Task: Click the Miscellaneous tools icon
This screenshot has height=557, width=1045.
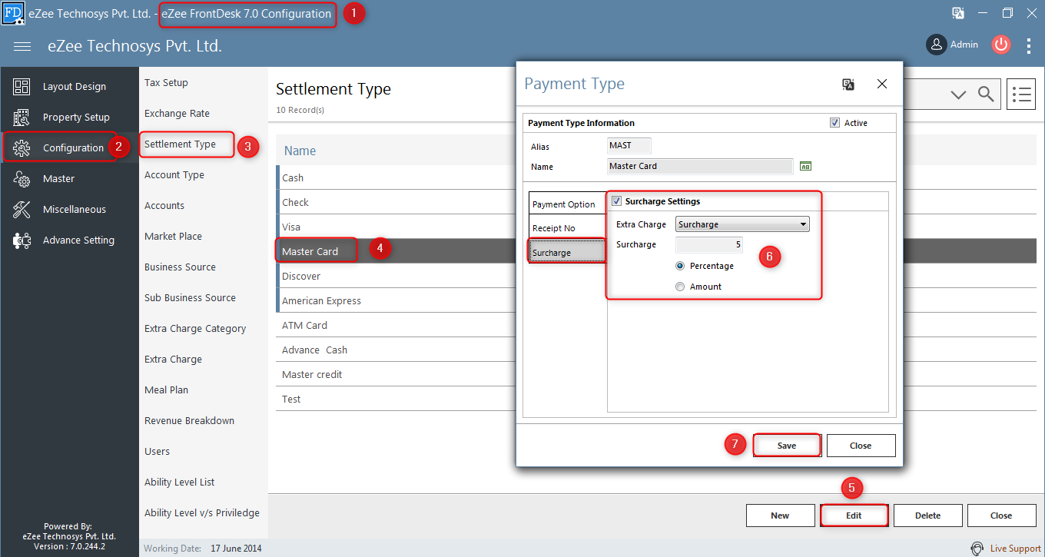Action: point(22,210)
